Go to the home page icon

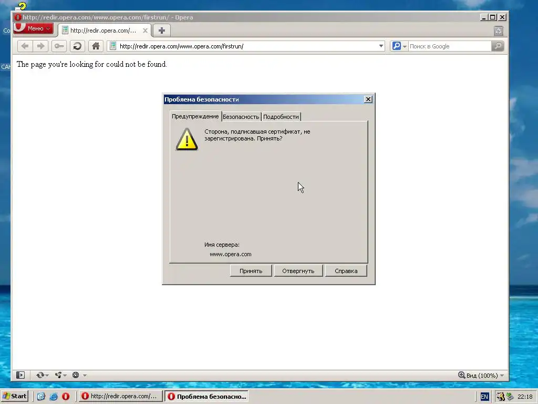pos(96,46)
